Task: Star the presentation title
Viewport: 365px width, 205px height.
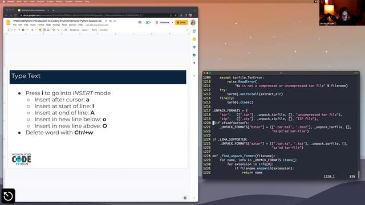Action: pyautogui.click(x=107, y=21)
